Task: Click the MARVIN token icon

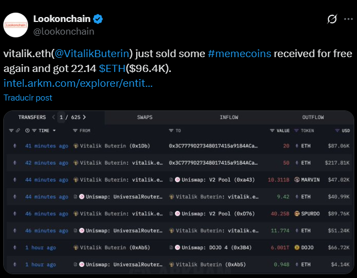Action: (296, 180)
